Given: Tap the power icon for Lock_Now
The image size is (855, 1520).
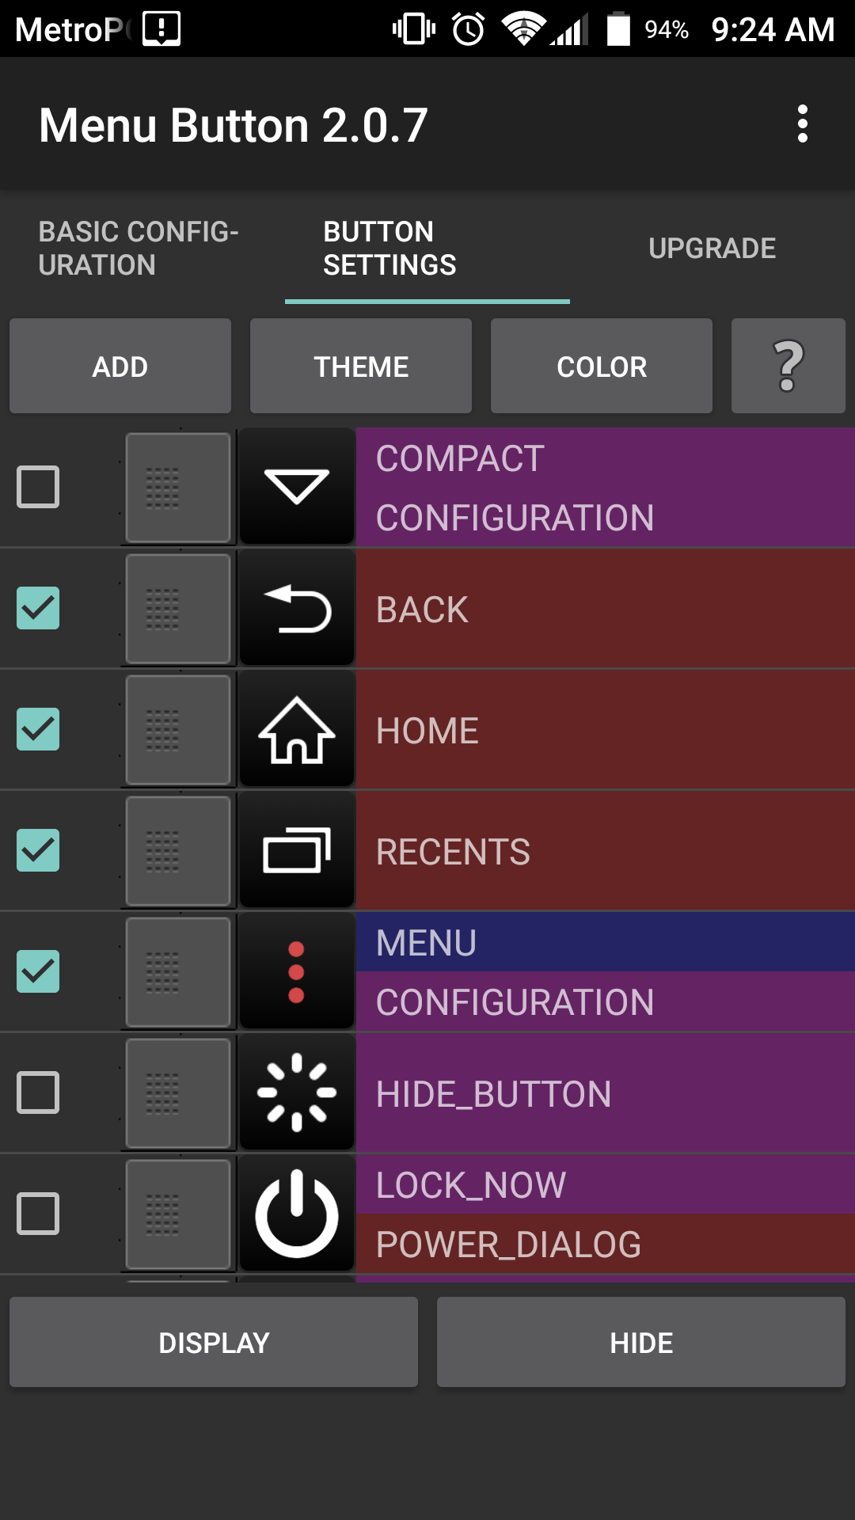Looking at the screenshot, I should pos(297,1214).
